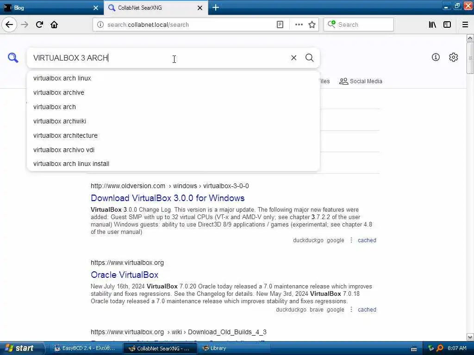Click the oldversion.com result URL
This screenshot has width=474, height=355.
[x=169, y=186]
